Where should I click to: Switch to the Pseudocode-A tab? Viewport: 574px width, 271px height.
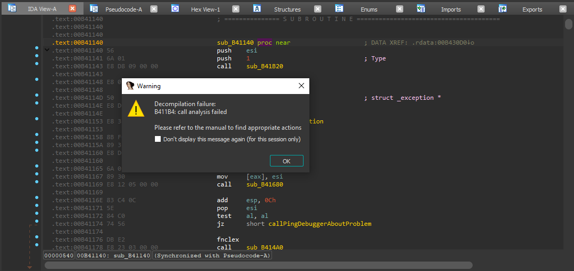(123, 9)
